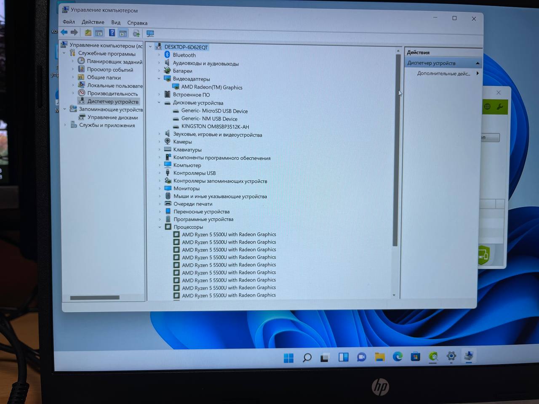Select KINGSTON OM8SBP3512K-AH disk

tap(215, 127)
